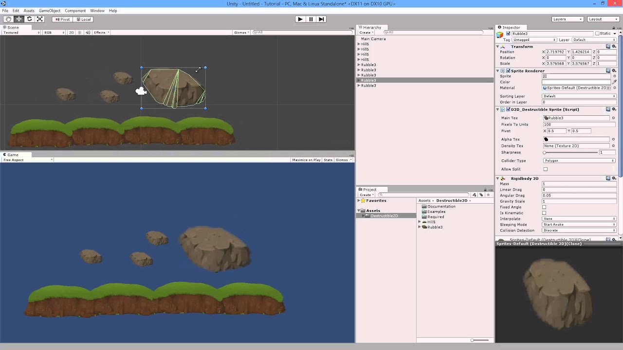
Task: Open the Layout dropdown
Action: pos(603,19)
